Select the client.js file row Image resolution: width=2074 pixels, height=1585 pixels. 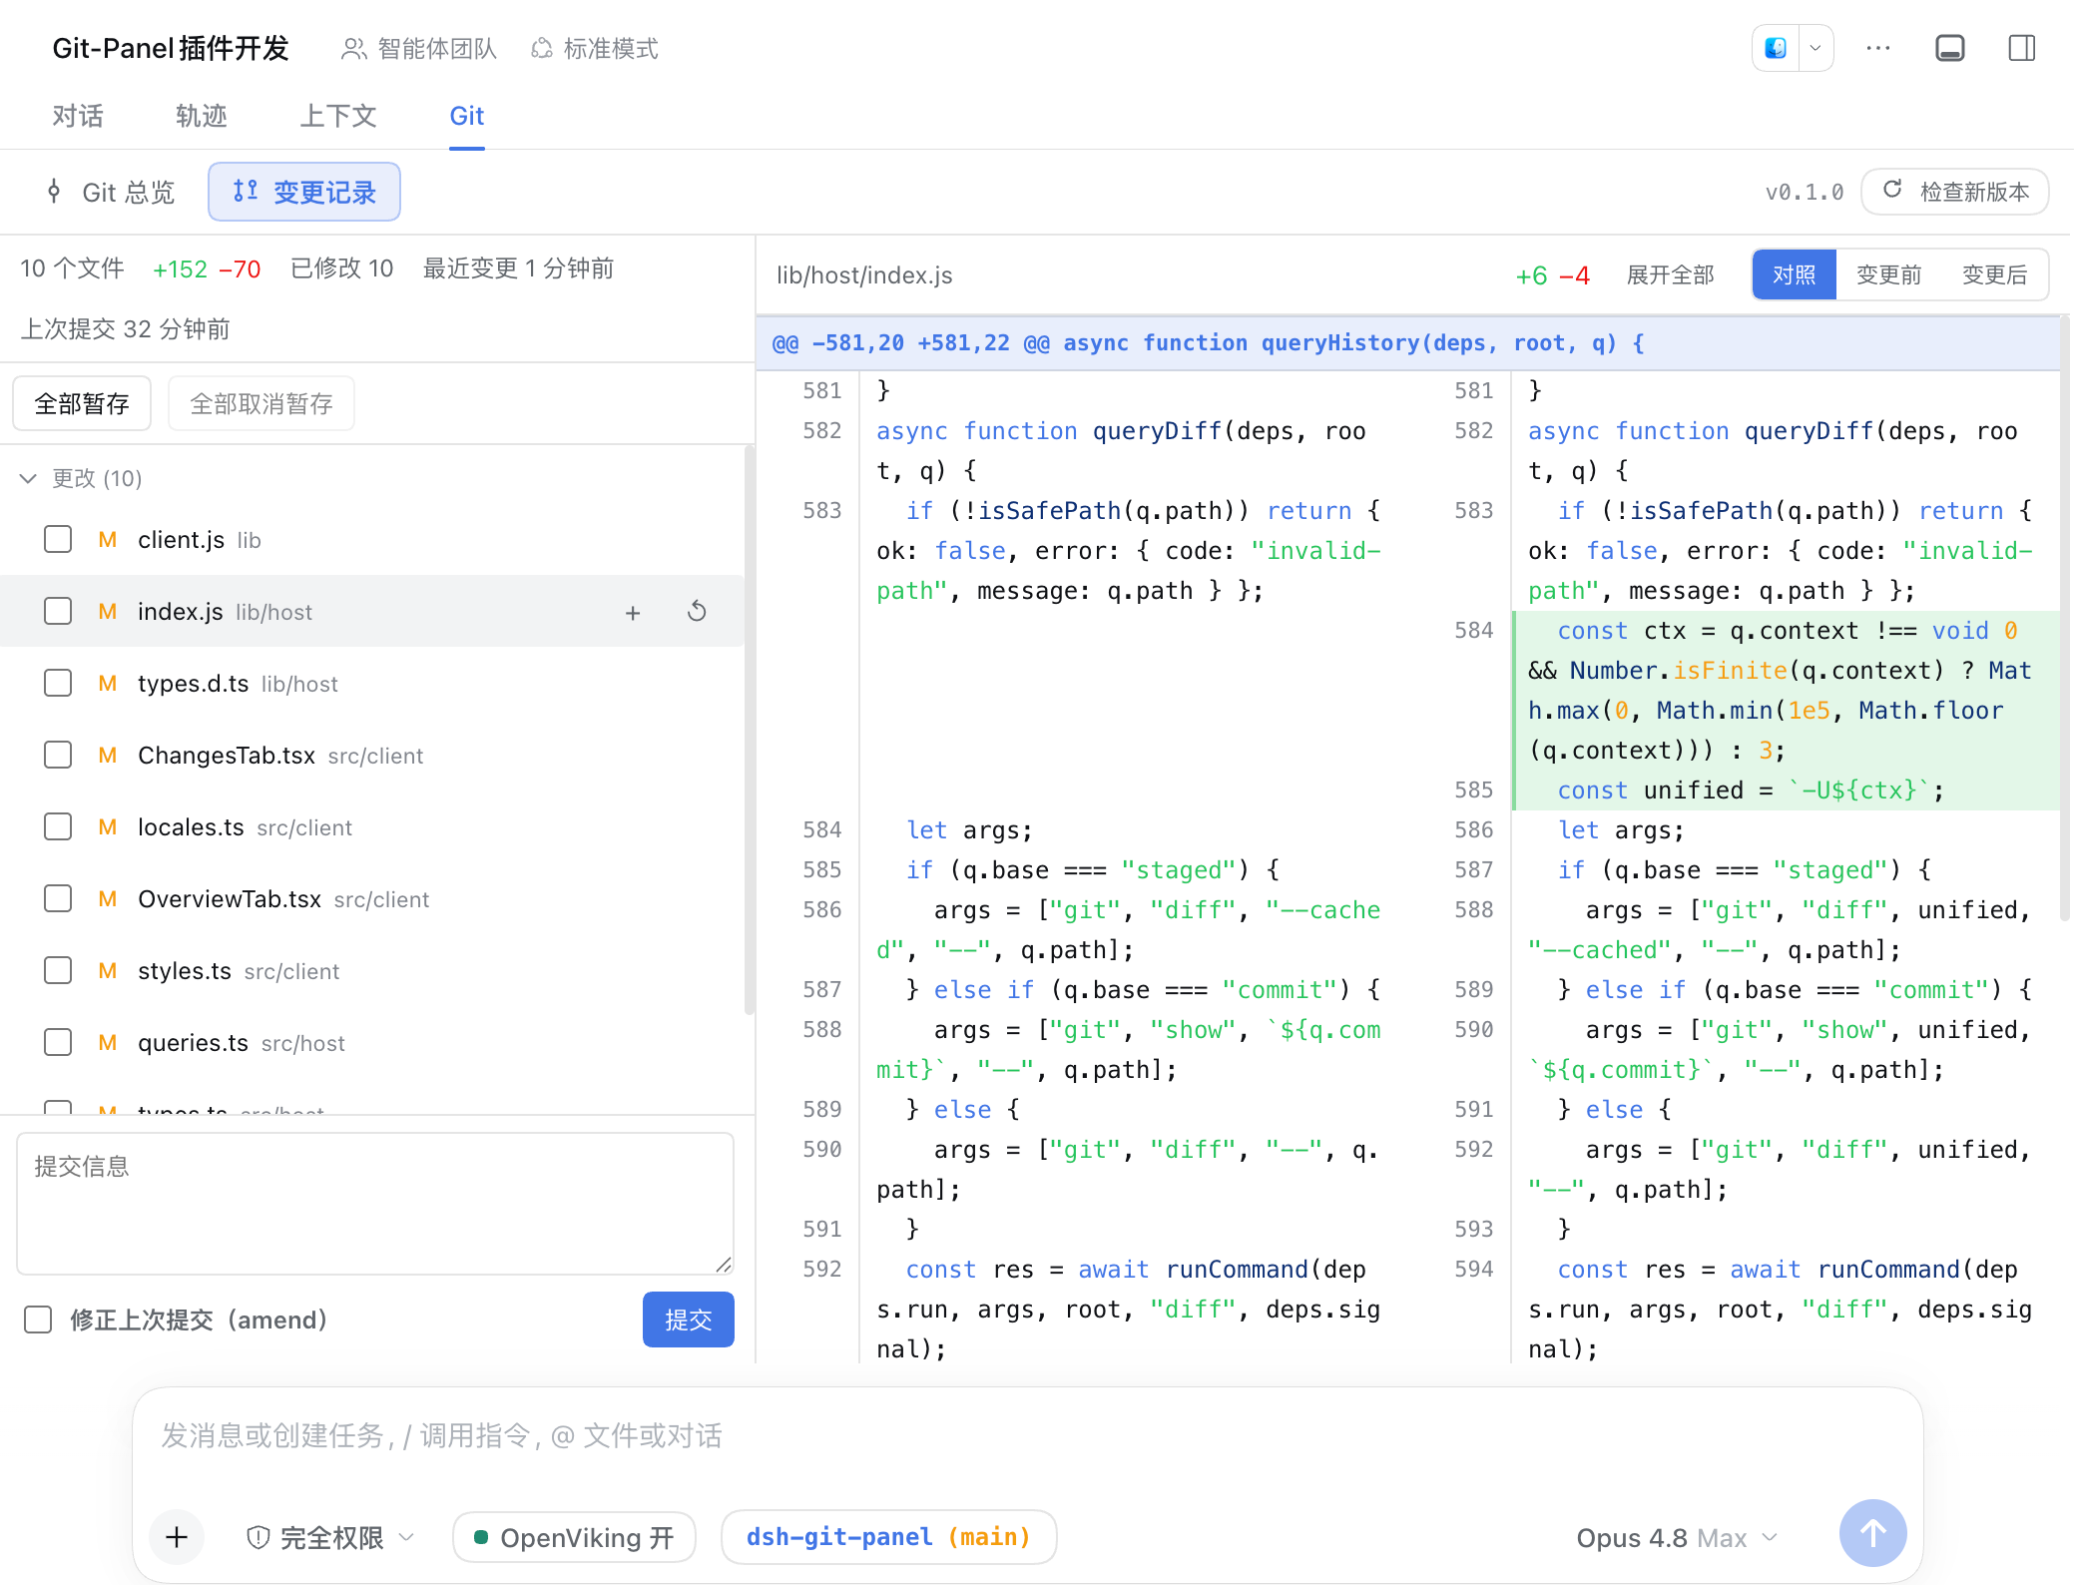[371, 539]
